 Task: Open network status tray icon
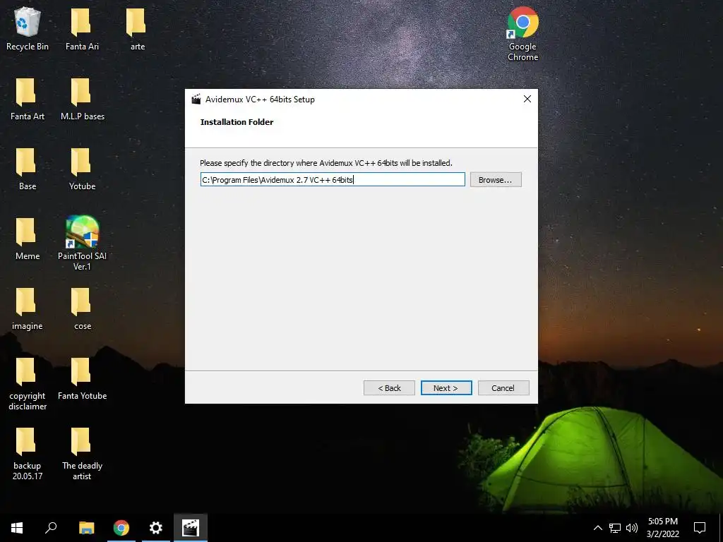coord(615,528)
